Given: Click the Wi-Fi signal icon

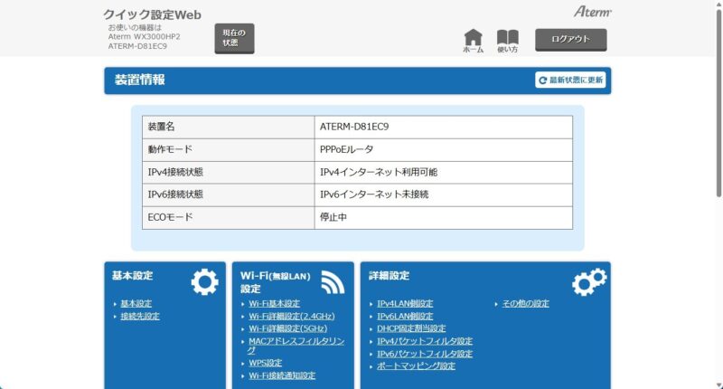Looking at the screenshot, I should click(x=332, y=282).
